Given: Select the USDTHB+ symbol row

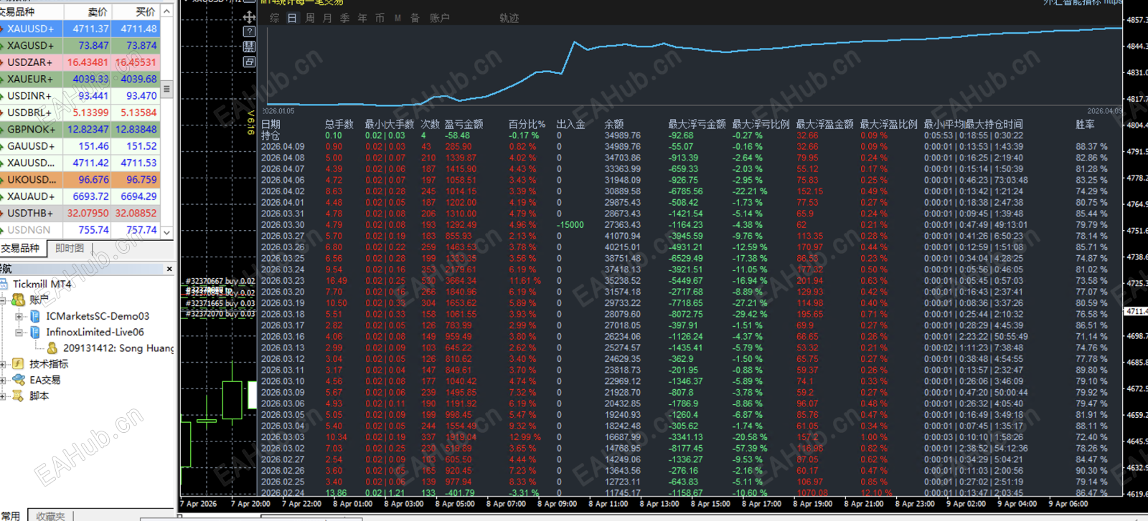Looking at the screenshot, I should (80, 213).
